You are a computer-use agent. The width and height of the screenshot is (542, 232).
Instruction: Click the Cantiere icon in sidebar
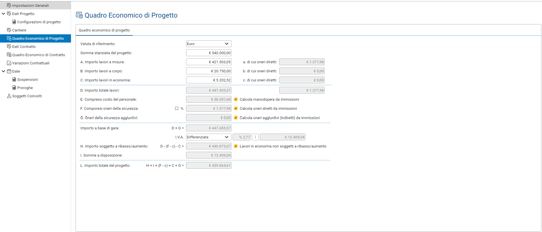9,30
